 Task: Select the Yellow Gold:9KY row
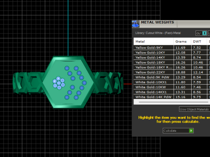tap(172, 48)
